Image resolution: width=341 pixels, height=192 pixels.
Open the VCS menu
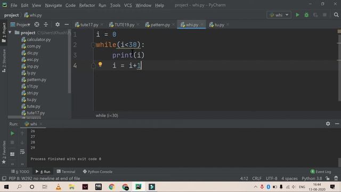pos(128,5)
